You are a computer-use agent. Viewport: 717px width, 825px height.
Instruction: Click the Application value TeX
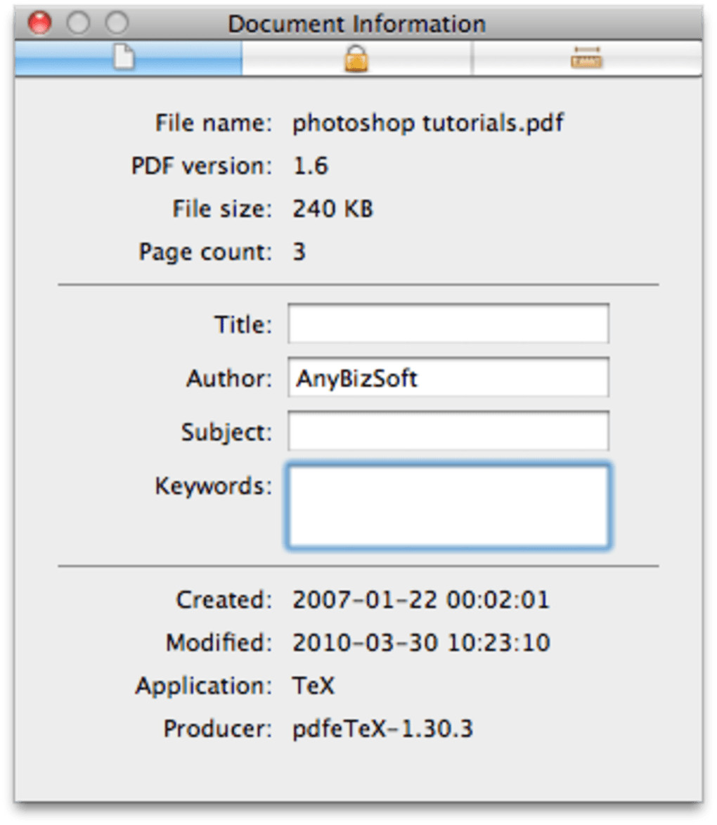click(314, 686)
